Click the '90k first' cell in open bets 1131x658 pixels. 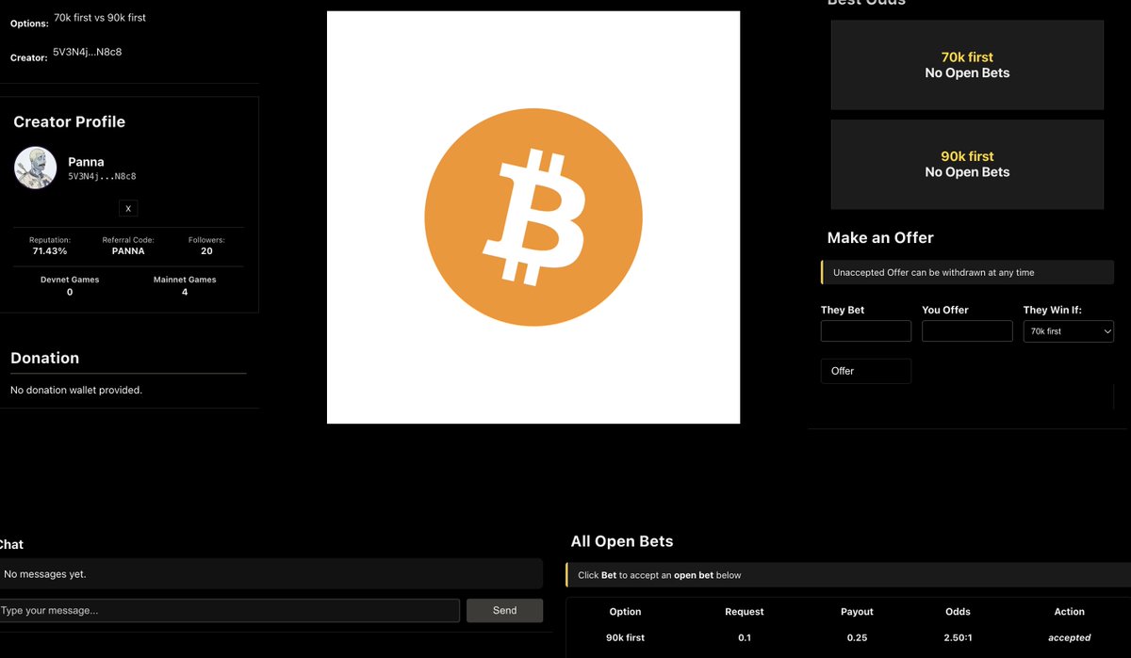(625, 637)
